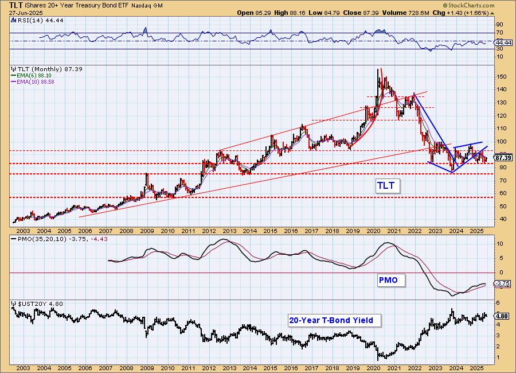The width and height of the screenshot is (516, 373).
Task: Click the green EMA(6) legend line
Action: click(14, 75)
